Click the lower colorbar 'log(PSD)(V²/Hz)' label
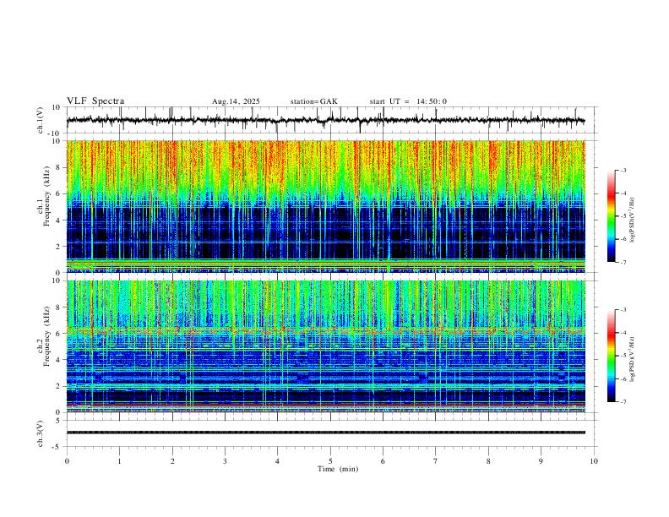Viewport: 669px width, 517px height. pyautogui.click(x=633, y=359)
